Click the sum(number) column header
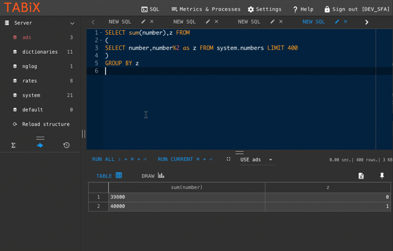 (x=186, y=187)
